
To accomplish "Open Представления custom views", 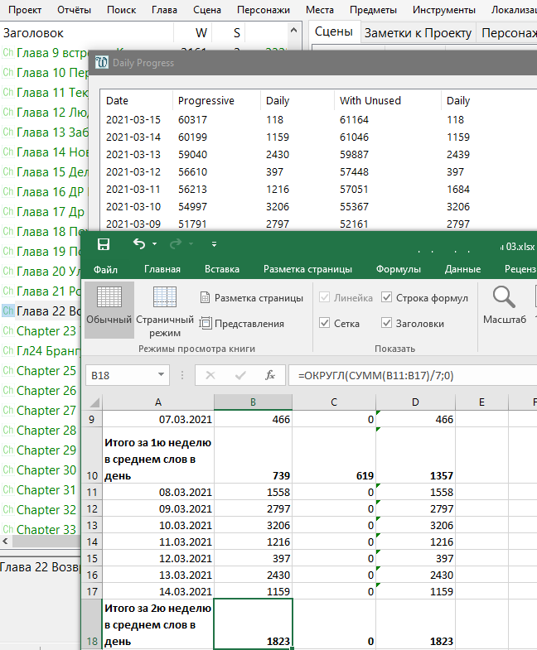I will [242, 323].
